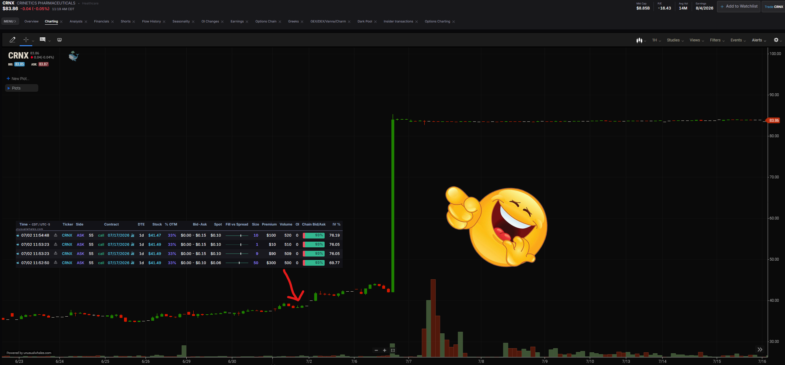Image resolution: width=785 pixels, height=365 pixels.
Task: Open the Powered by unusualwhales.com link
Action: tap(29, 353)
